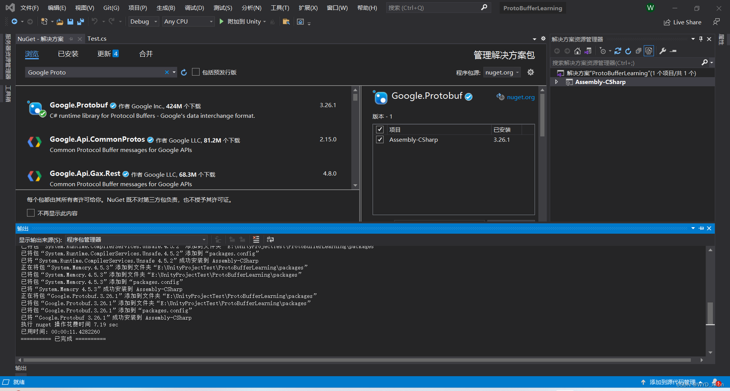
Task: Open Live Share
Action: click(x=682, y=22)
